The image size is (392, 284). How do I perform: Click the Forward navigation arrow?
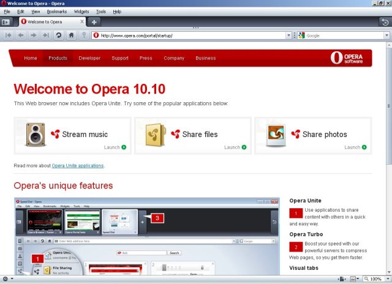(x=33, y=35)
